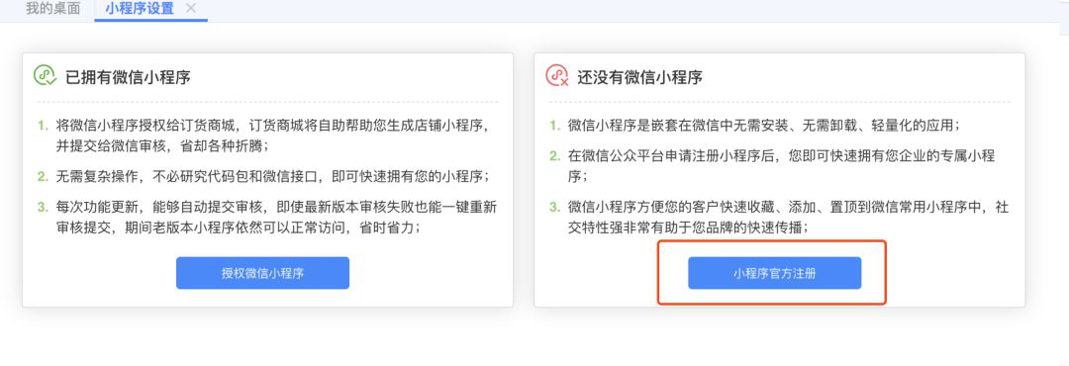Click the green linked mini-program icon
1069x366 pixels.
click(45, 76)
